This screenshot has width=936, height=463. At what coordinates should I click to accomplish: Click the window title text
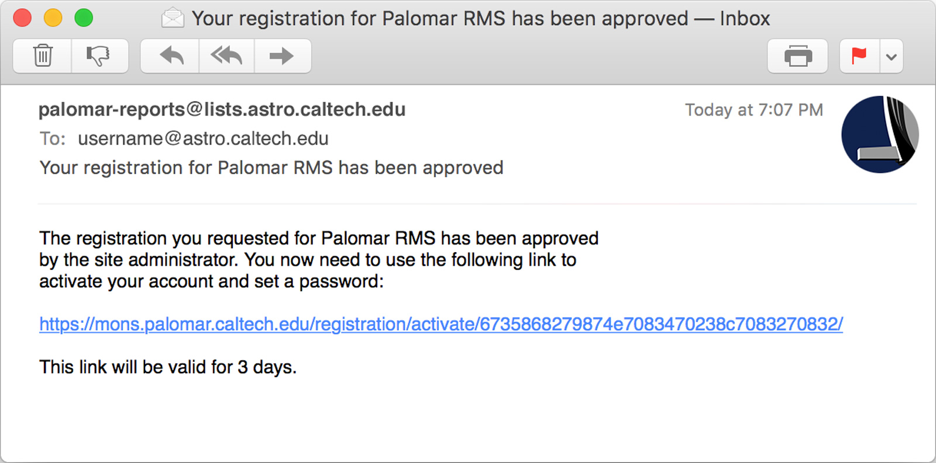coord(481,18)
